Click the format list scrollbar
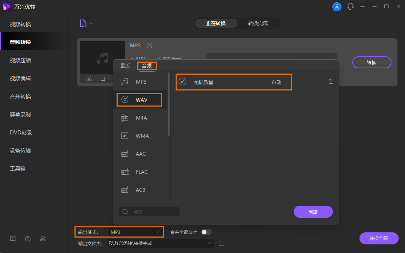 coord(169,105)
